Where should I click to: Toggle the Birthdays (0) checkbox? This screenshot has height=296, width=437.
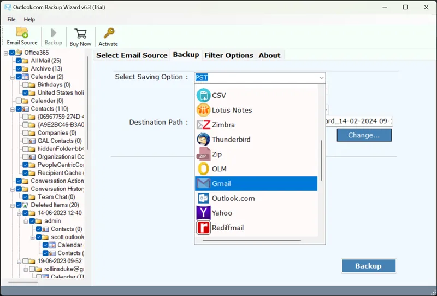click(26, 85)
